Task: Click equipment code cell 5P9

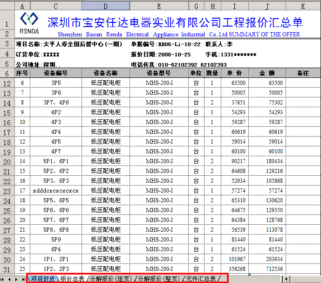Action: (56, 240)
